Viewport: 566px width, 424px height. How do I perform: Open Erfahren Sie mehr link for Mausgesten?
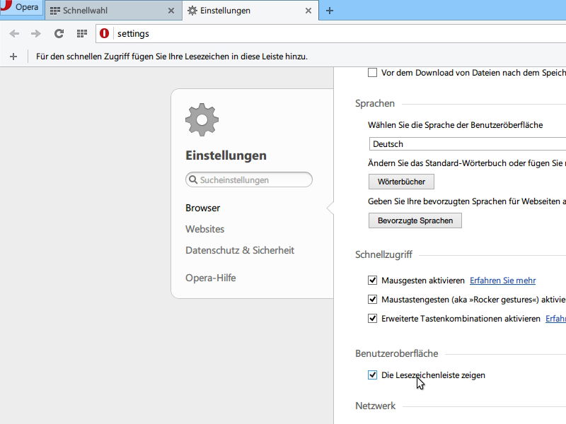[502, 281]
